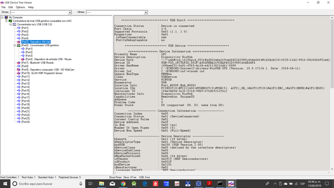Open the command prompt from the taskbar
Image resolution: width=334 pixels, height=188 pixels.
pyautogui.click(x=220, y=184)
